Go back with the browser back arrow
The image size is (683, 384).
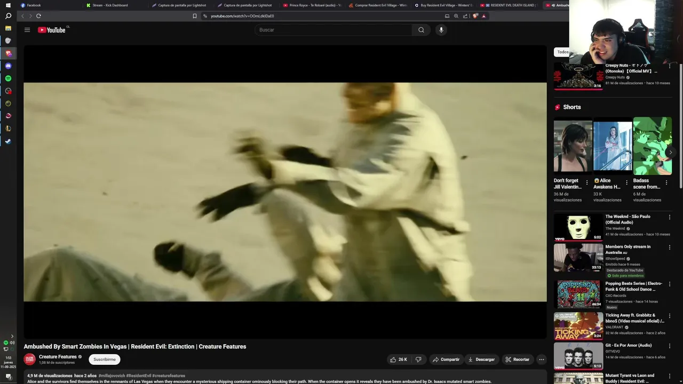pos(22,16)
